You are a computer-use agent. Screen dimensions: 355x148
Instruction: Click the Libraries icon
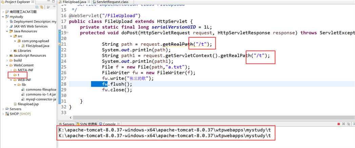pos(15,51)
